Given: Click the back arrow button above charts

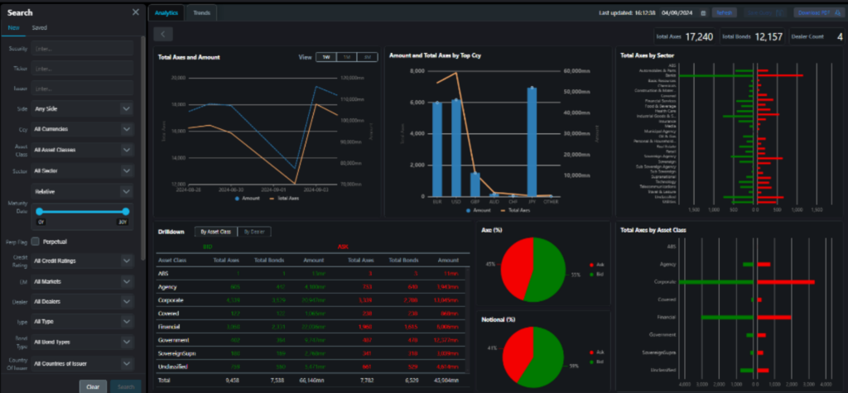Looking at the screenshot, I should tap(163, 34).
